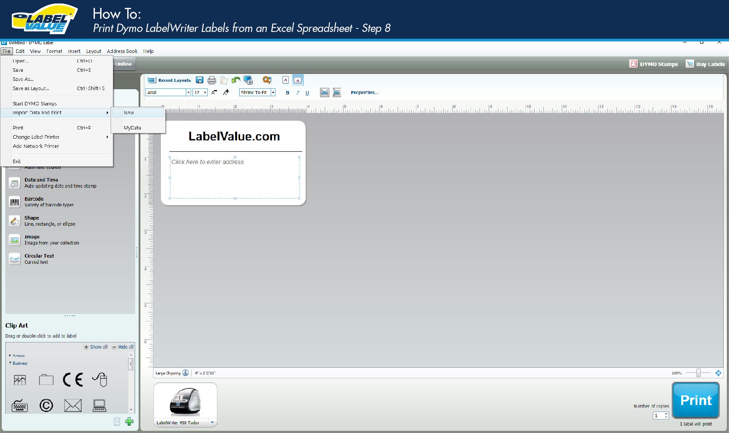Screen dimensions: 729x433
Task: Open the Format menu
Action: coord(54,51)
